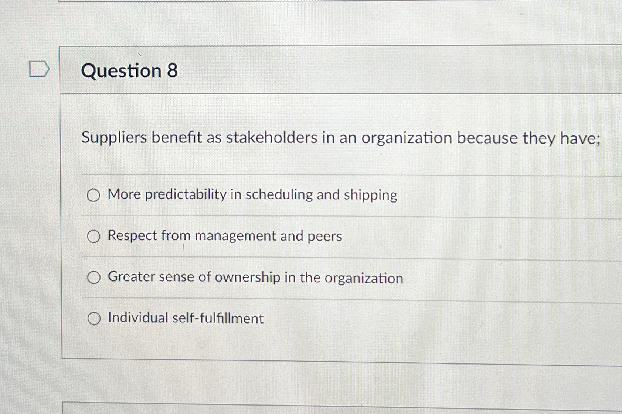Select the radio button for "Greater sense of ownership in the organization"
The width and height of the screenshot is (622, 414).
click(94, 277)
